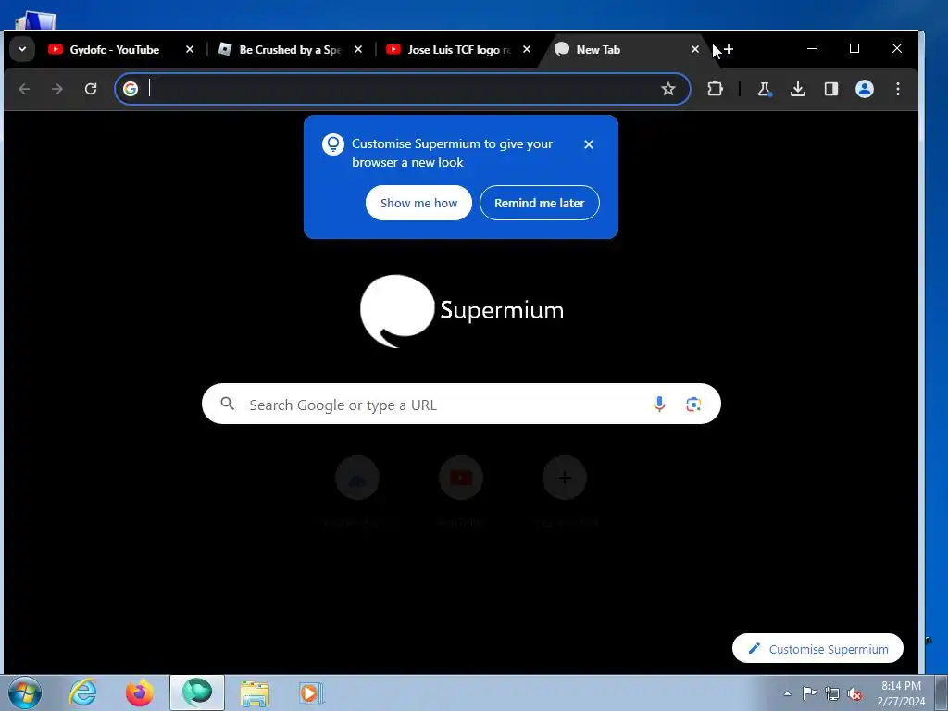Open the profile avatar icon
This screenshot has height=711, width=948.
(x=865, y=89)
